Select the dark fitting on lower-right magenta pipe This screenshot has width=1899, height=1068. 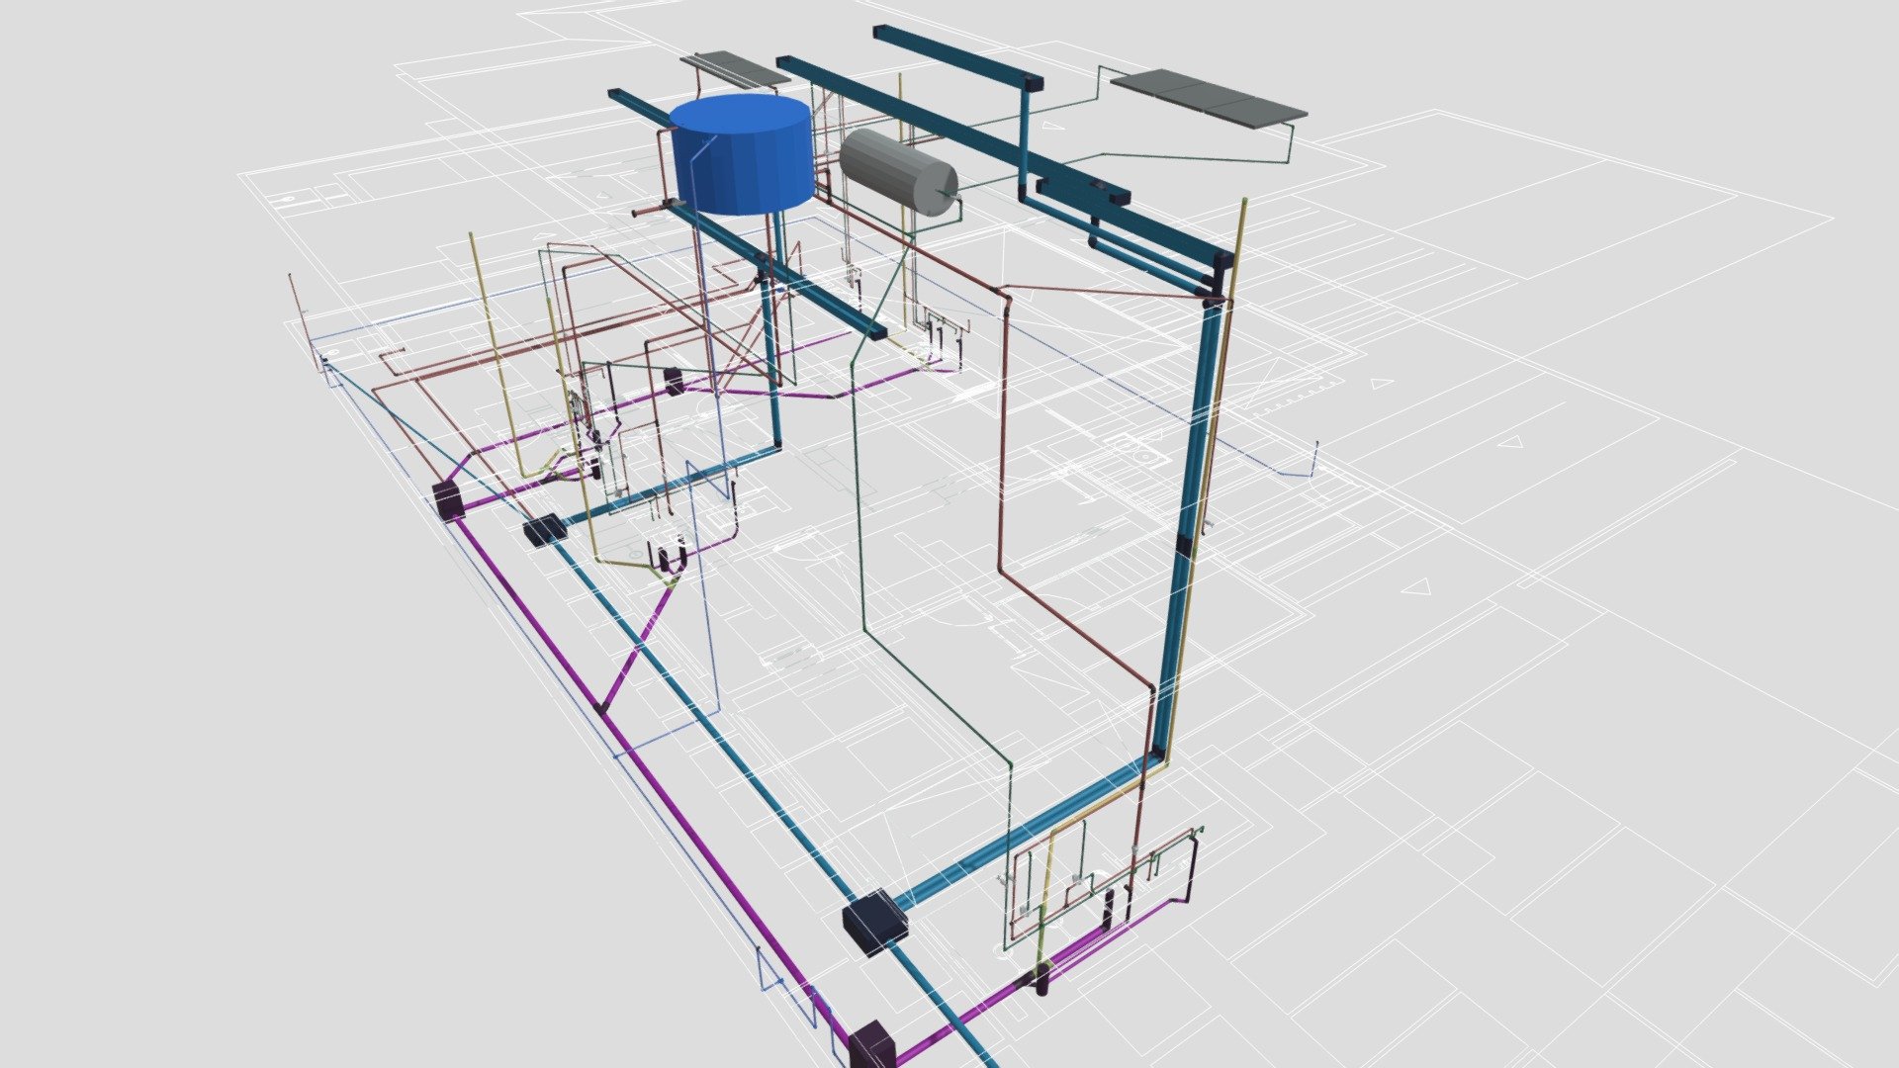(x=1040, y=979)
